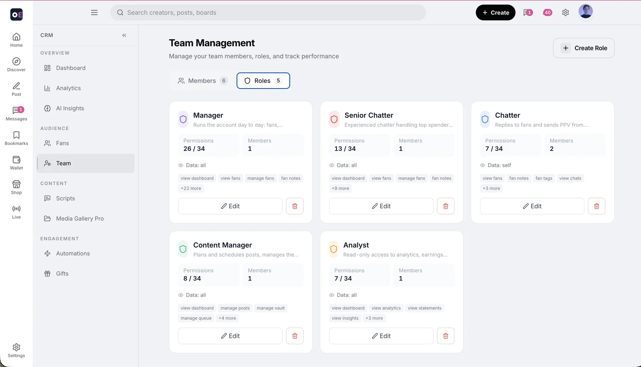
Task: Focus the search creators field
Action: pos(268,12)
